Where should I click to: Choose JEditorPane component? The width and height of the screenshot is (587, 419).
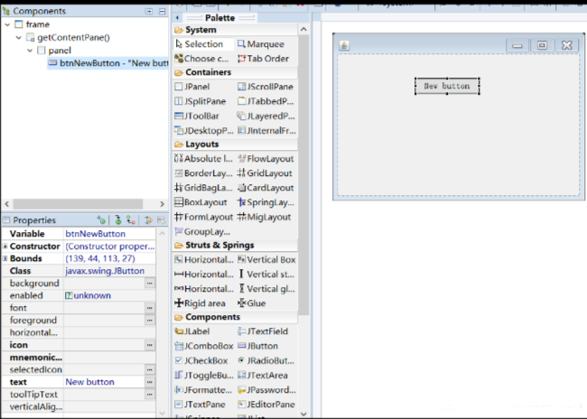266,405
